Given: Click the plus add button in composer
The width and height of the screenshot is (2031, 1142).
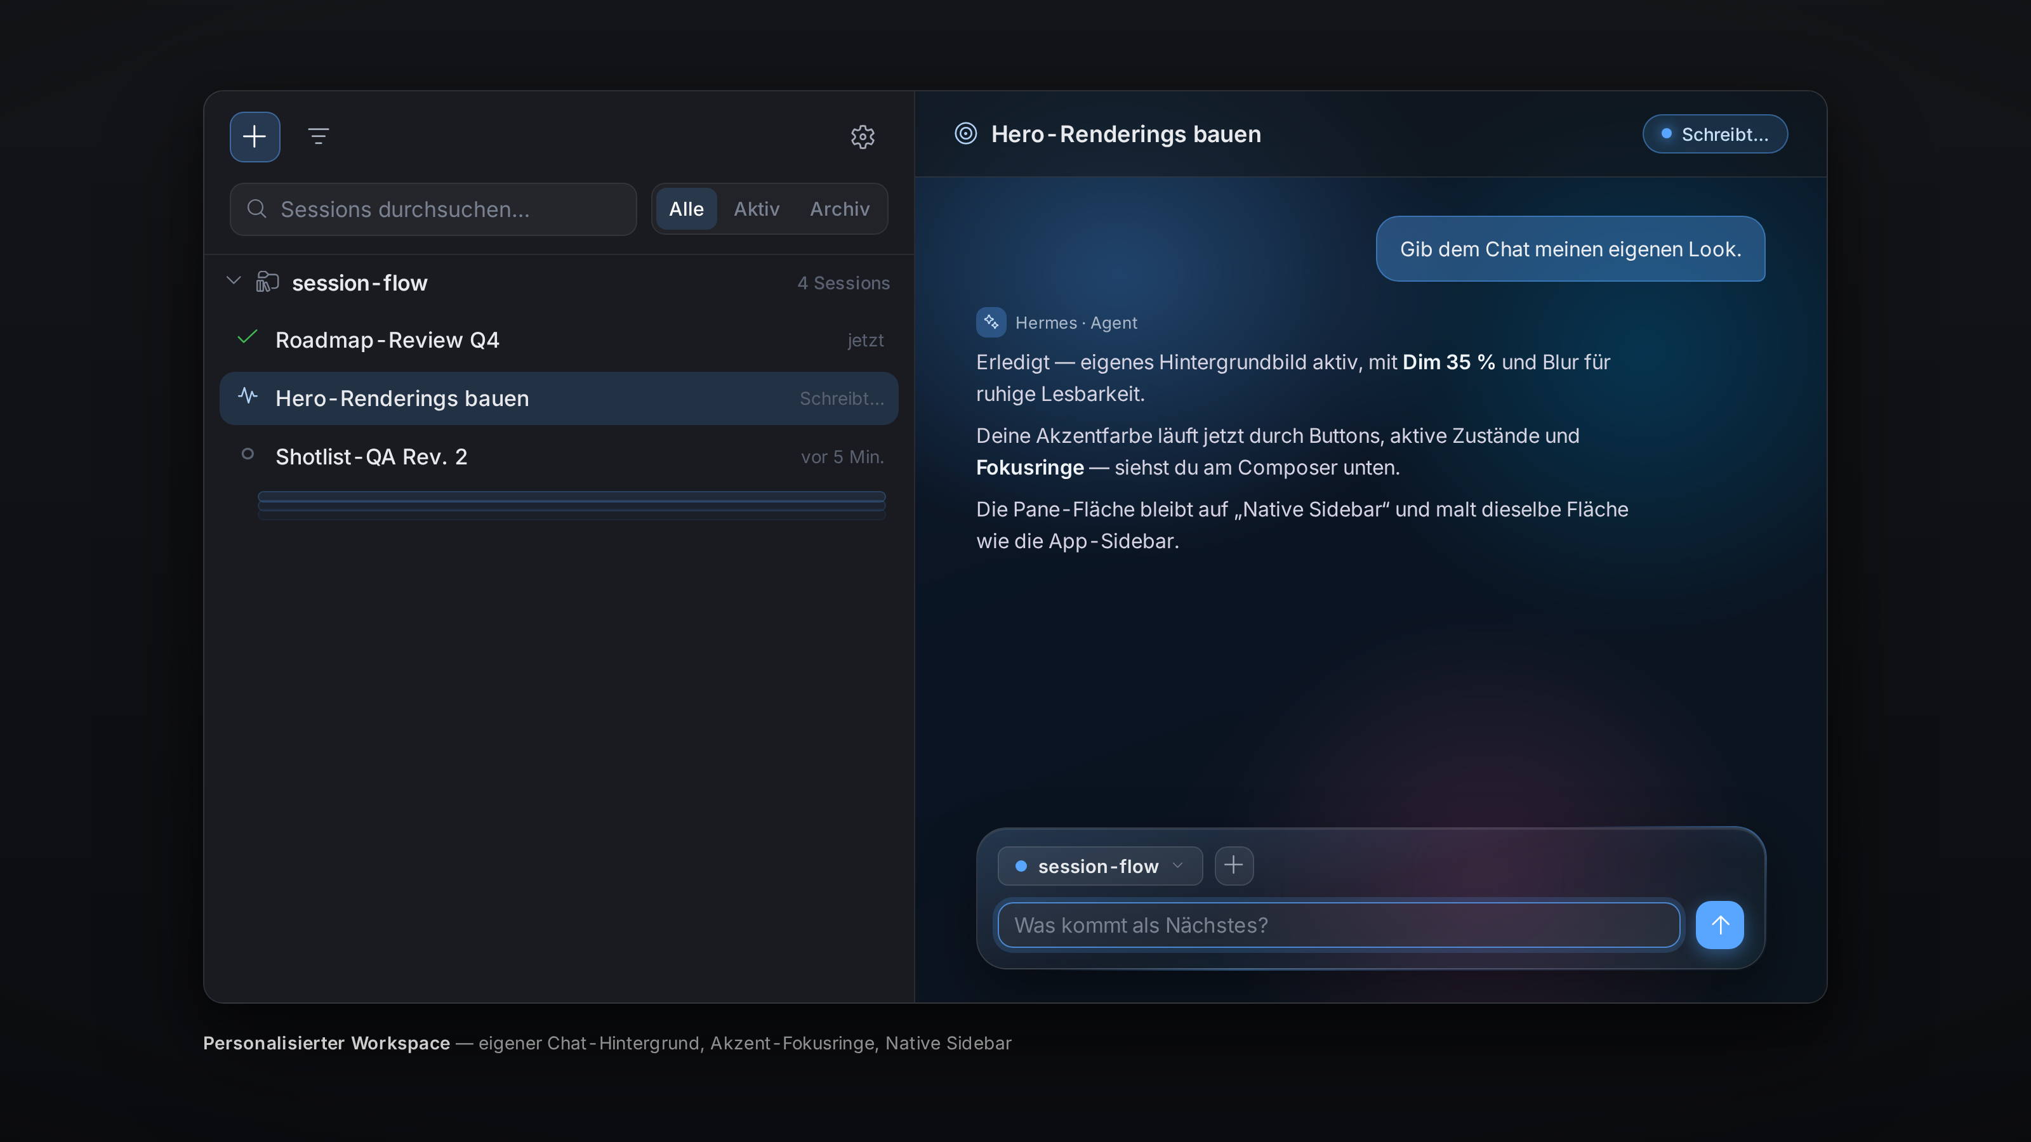Looking at the screenshot, I should [1234, 865].
